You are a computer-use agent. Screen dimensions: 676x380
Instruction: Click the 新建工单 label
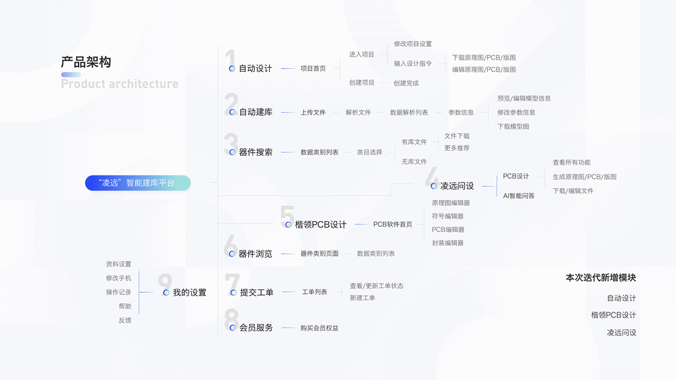362,298
